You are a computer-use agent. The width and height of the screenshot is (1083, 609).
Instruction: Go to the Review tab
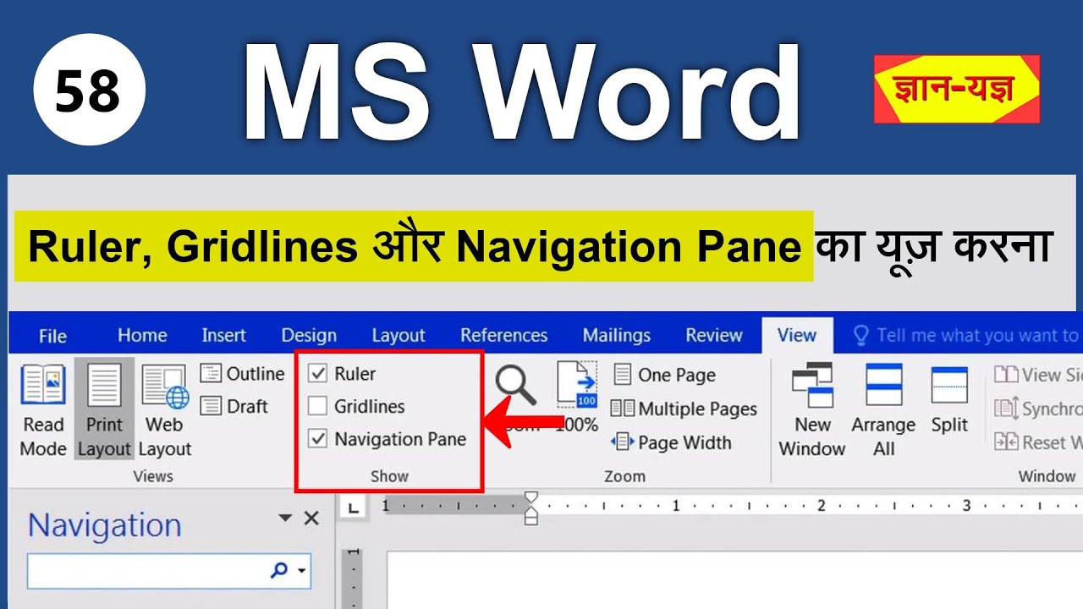[x=714, y=336]
